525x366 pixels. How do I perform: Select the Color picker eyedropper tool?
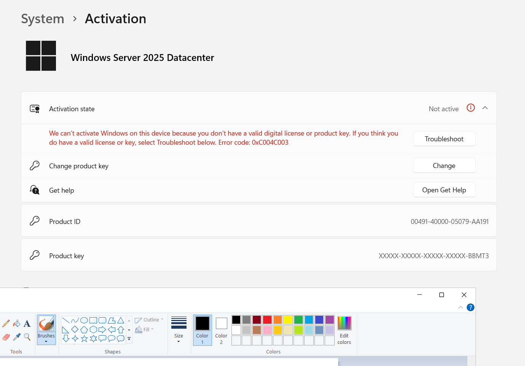[17, 337]
